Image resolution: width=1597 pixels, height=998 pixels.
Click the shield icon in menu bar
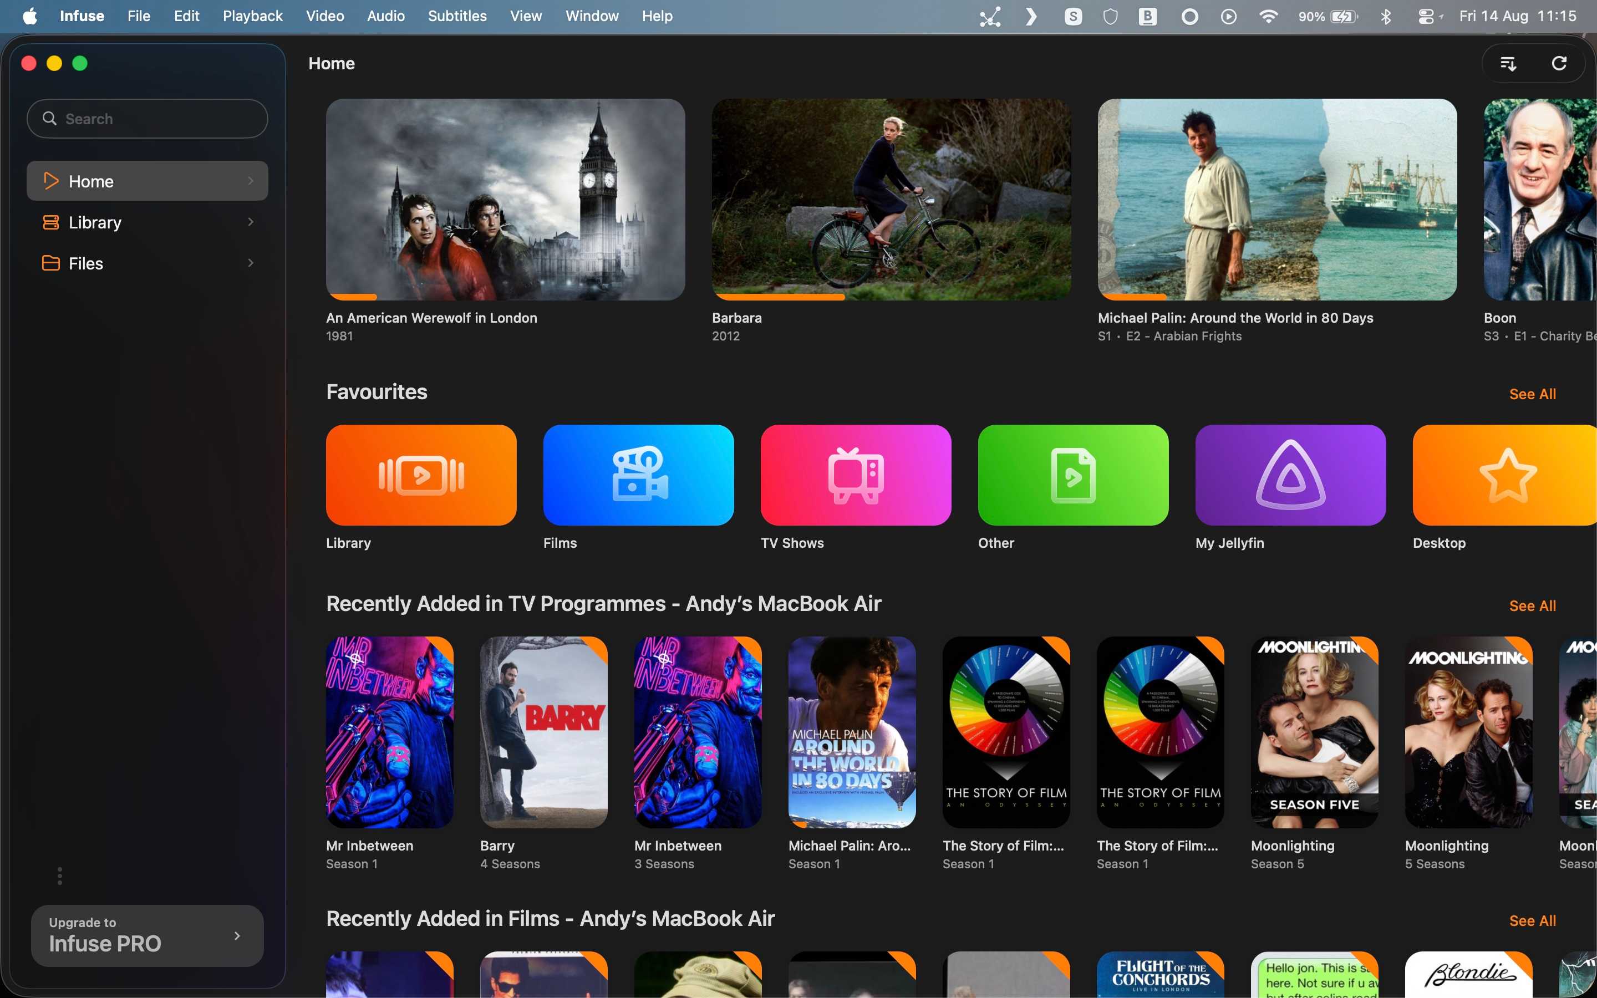pos(1111,16)
